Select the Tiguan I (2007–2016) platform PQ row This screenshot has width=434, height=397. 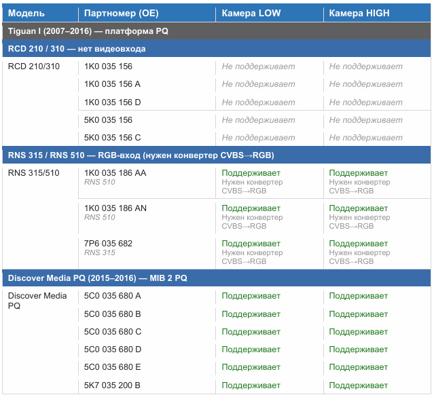click(217, 31)
